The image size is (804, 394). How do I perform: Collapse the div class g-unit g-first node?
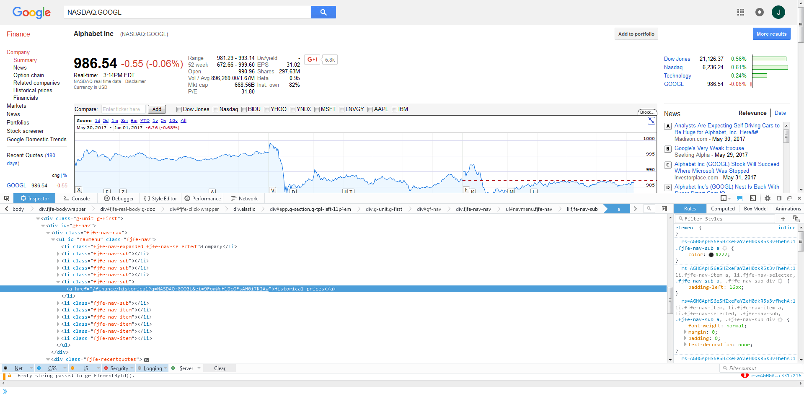38,219
